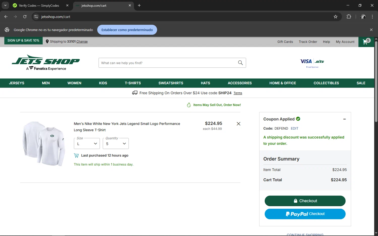Click the search magnifier icon
This screenshot has height=236, width=378.
point(240,63)
